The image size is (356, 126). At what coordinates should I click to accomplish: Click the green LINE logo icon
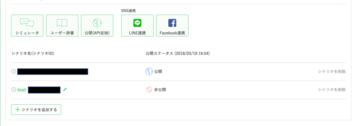tap(137, 23)
